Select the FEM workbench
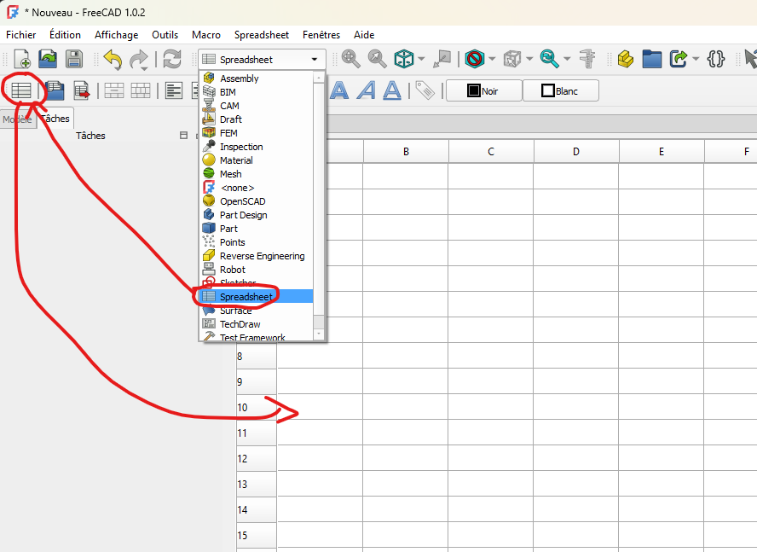 pos(257,133)
